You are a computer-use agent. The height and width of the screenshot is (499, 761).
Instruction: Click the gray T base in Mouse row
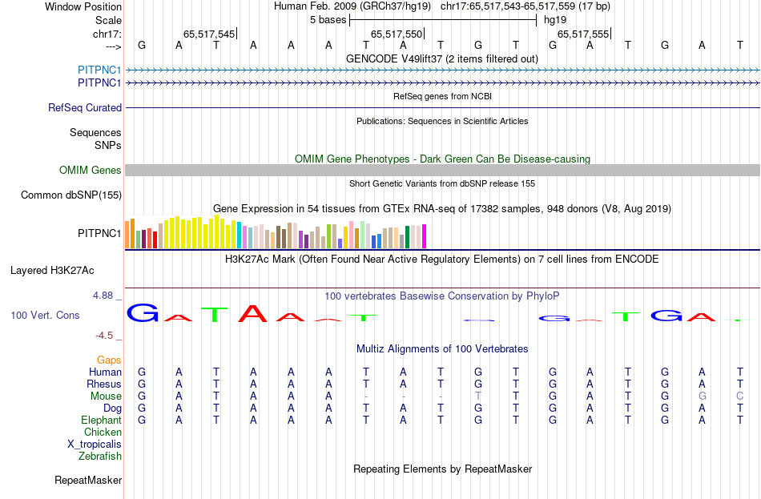click(x=478, y=396)
